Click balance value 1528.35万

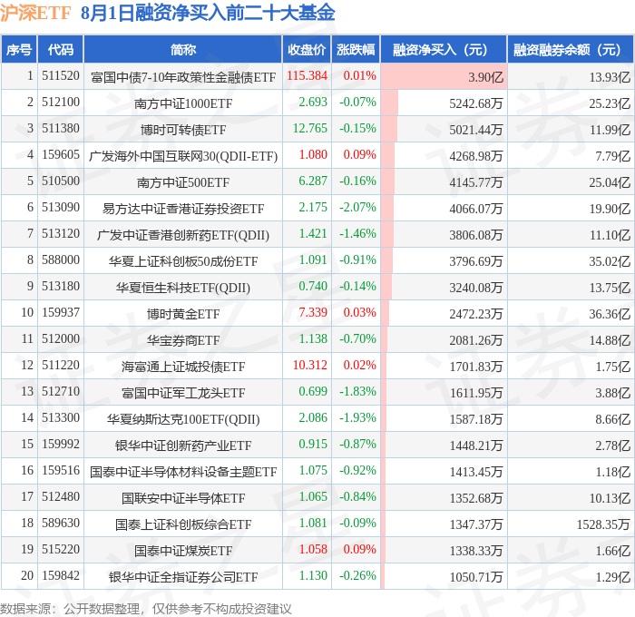pyautogui.click(x=603, y=524)
